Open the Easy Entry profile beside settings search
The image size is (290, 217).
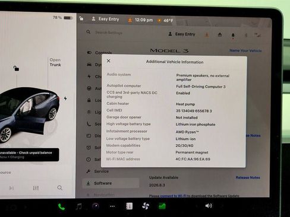[182, 34]
